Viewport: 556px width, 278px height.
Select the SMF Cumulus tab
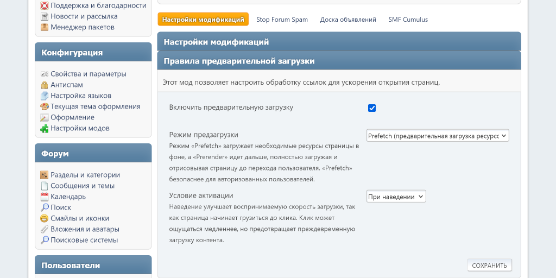(408, 20)
